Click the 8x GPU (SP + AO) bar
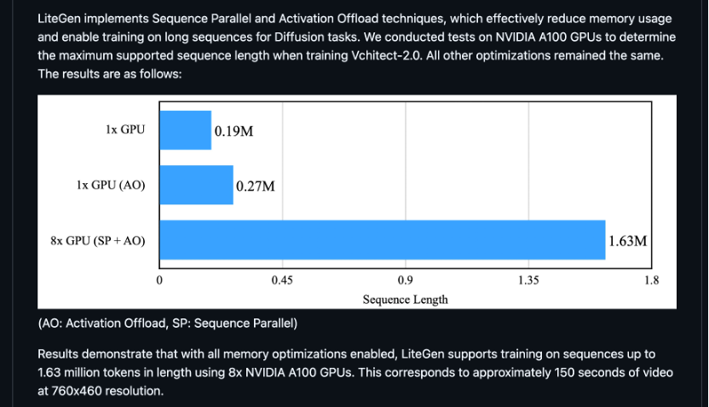Image resolution: width=709 pixels, height=407 pixels. point(383,240)
